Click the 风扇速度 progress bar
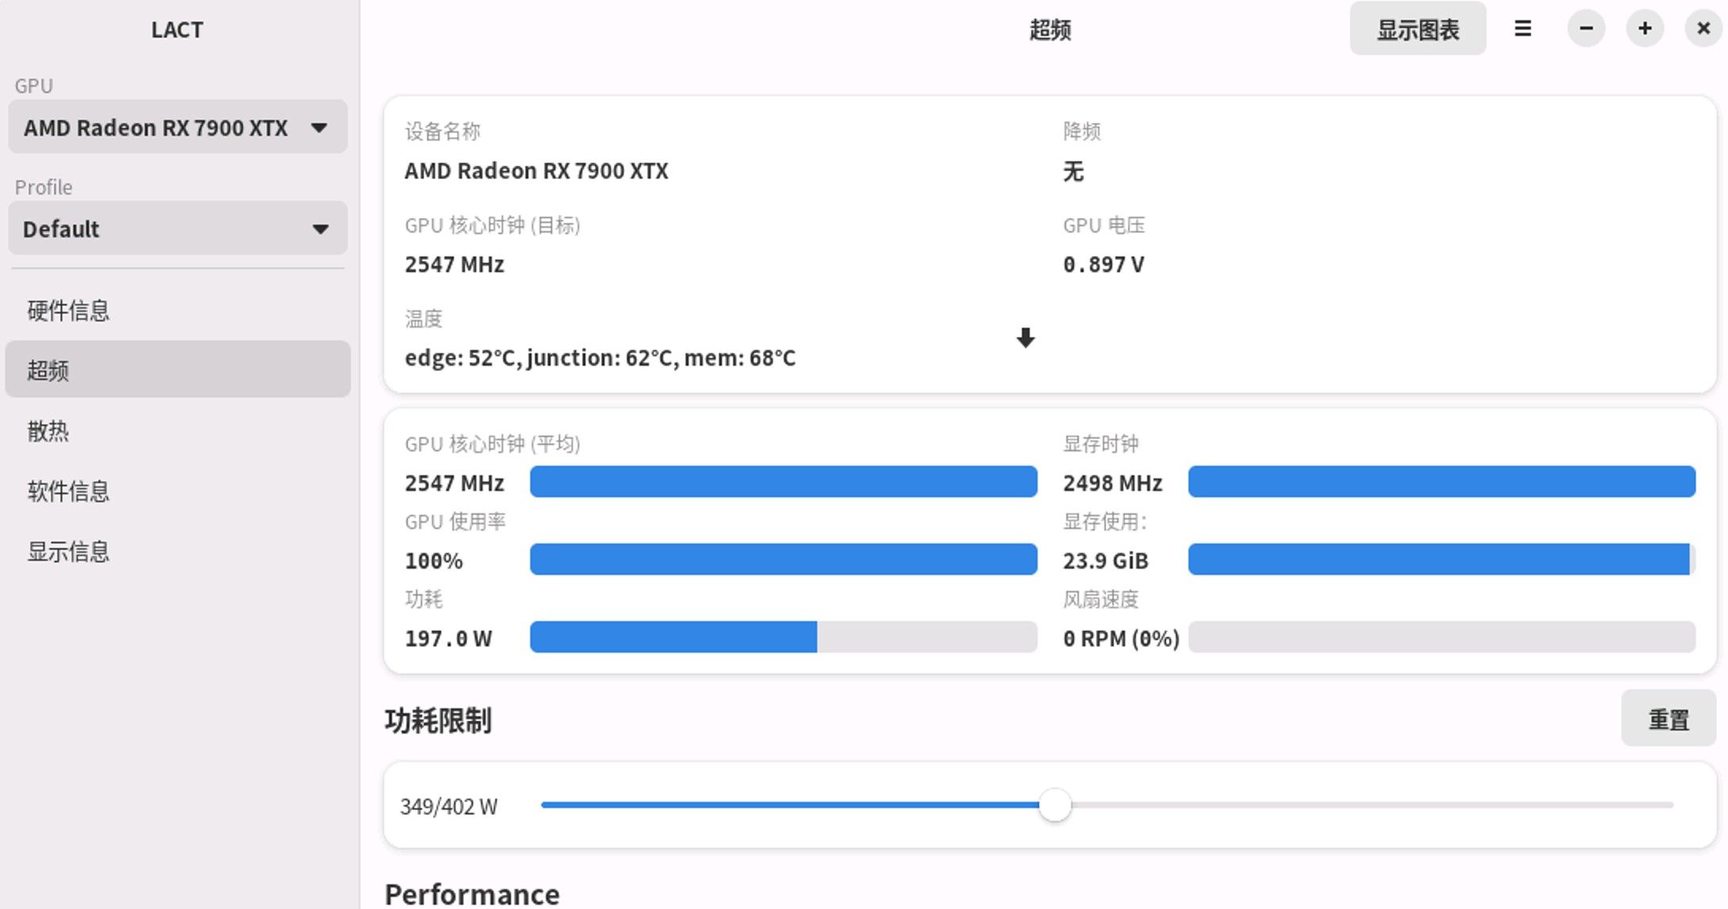 point(1442,638)
